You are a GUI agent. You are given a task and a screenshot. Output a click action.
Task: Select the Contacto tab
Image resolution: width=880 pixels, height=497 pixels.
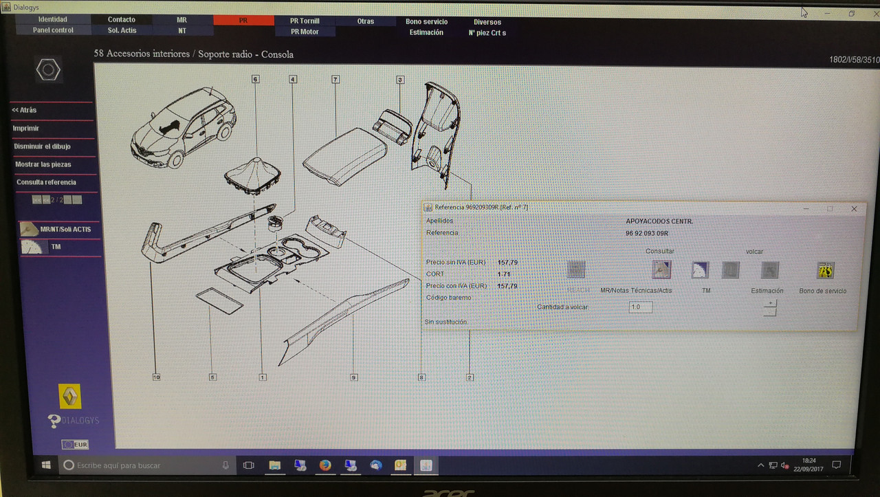[x=122, y=20]
